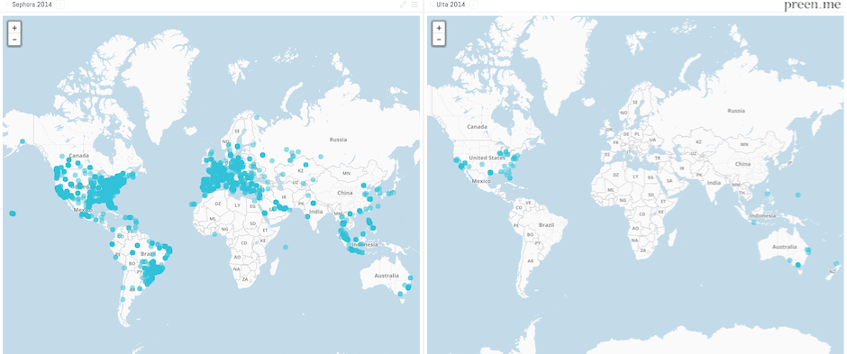Select the data point near Hawaii on Sephora map
Screen dimensions: 847x354
(13, 213)
